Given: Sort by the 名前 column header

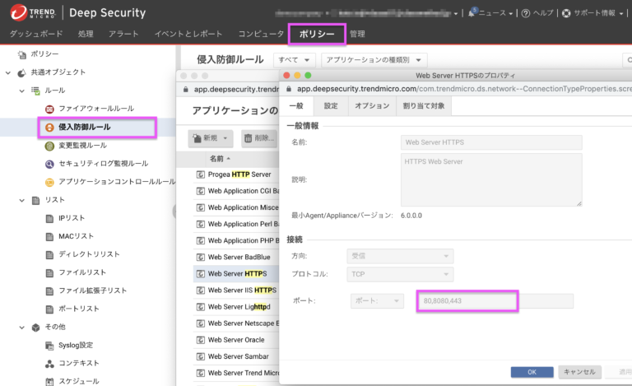Looking at the screenshot, I should click(x=220, y=159).
